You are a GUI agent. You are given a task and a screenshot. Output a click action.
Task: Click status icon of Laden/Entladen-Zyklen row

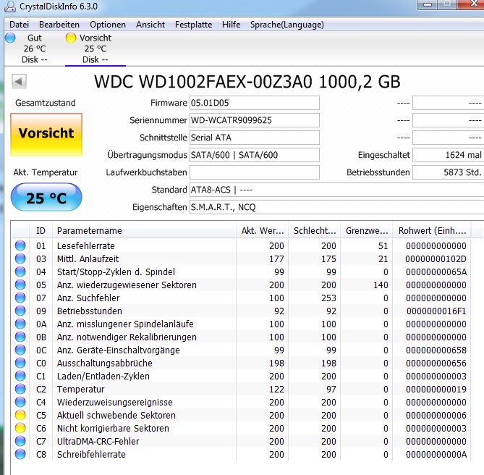pos(20,377)
